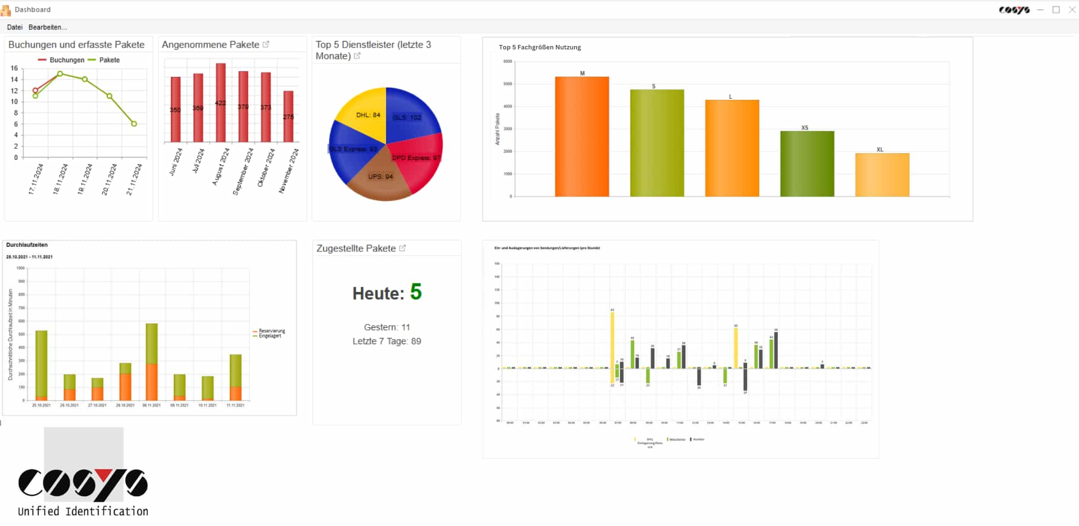Click the Buchungen und erfasste Pakete title
This screenshot has height=526, width=1079.
(76, 44)
